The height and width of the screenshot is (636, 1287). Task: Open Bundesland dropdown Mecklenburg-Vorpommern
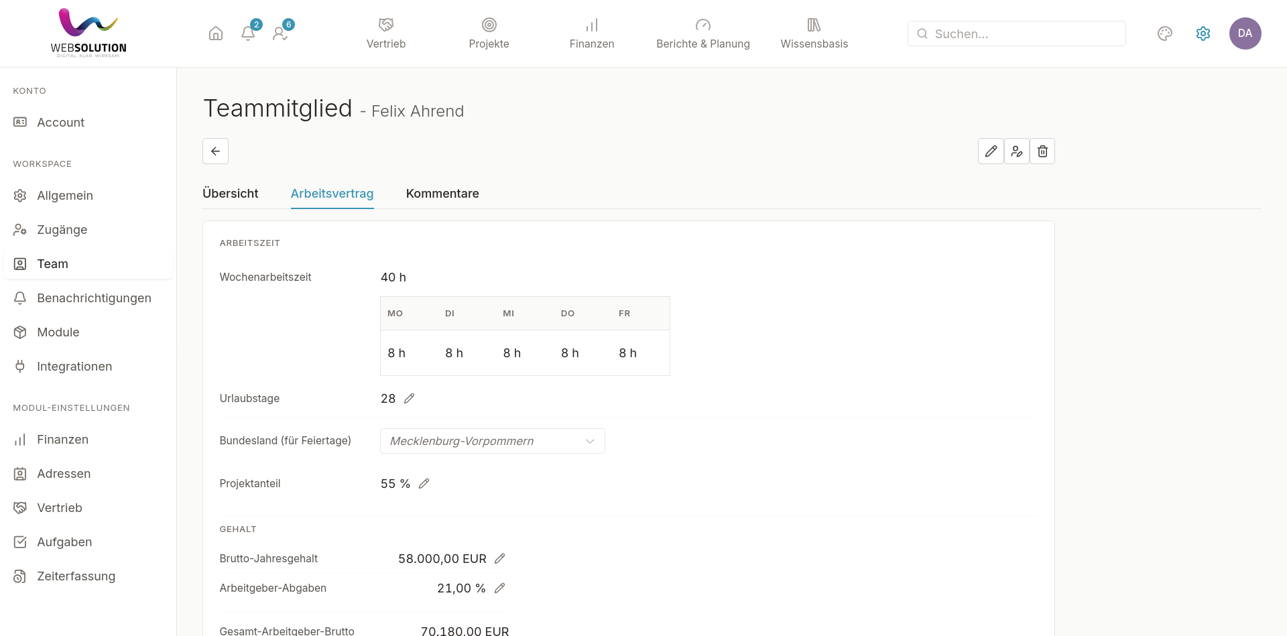[x=493, y=441]
